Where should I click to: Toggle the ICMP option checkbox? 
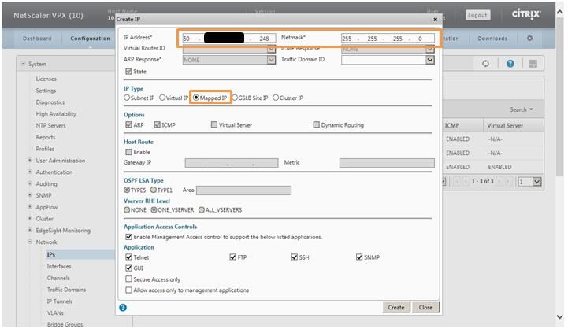point(157,124)
